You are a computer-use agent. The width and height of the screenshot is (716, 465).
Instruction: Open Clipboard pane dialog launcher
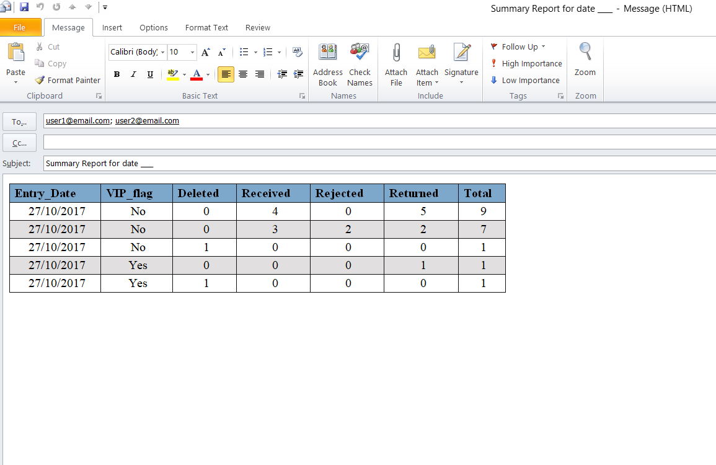[x=99, y=96]
